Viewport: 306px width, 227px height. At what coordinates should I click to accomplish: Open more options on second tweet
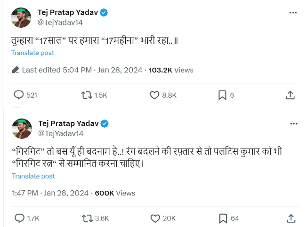tap(294, 124)
